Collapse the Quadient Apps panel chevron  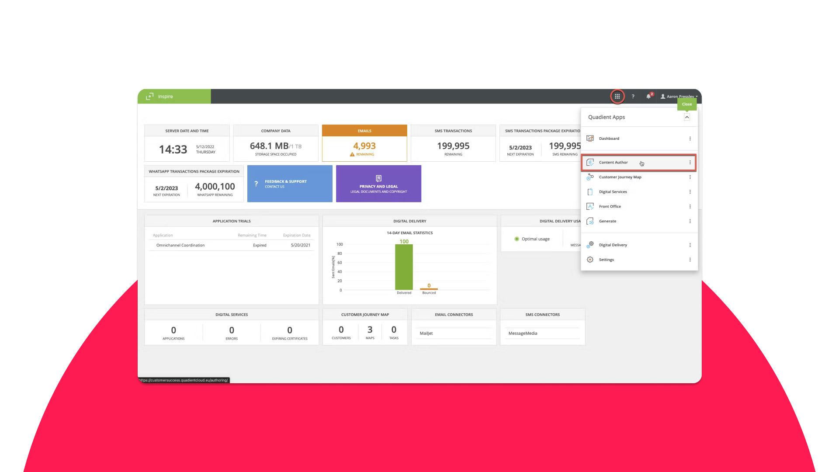686,117
